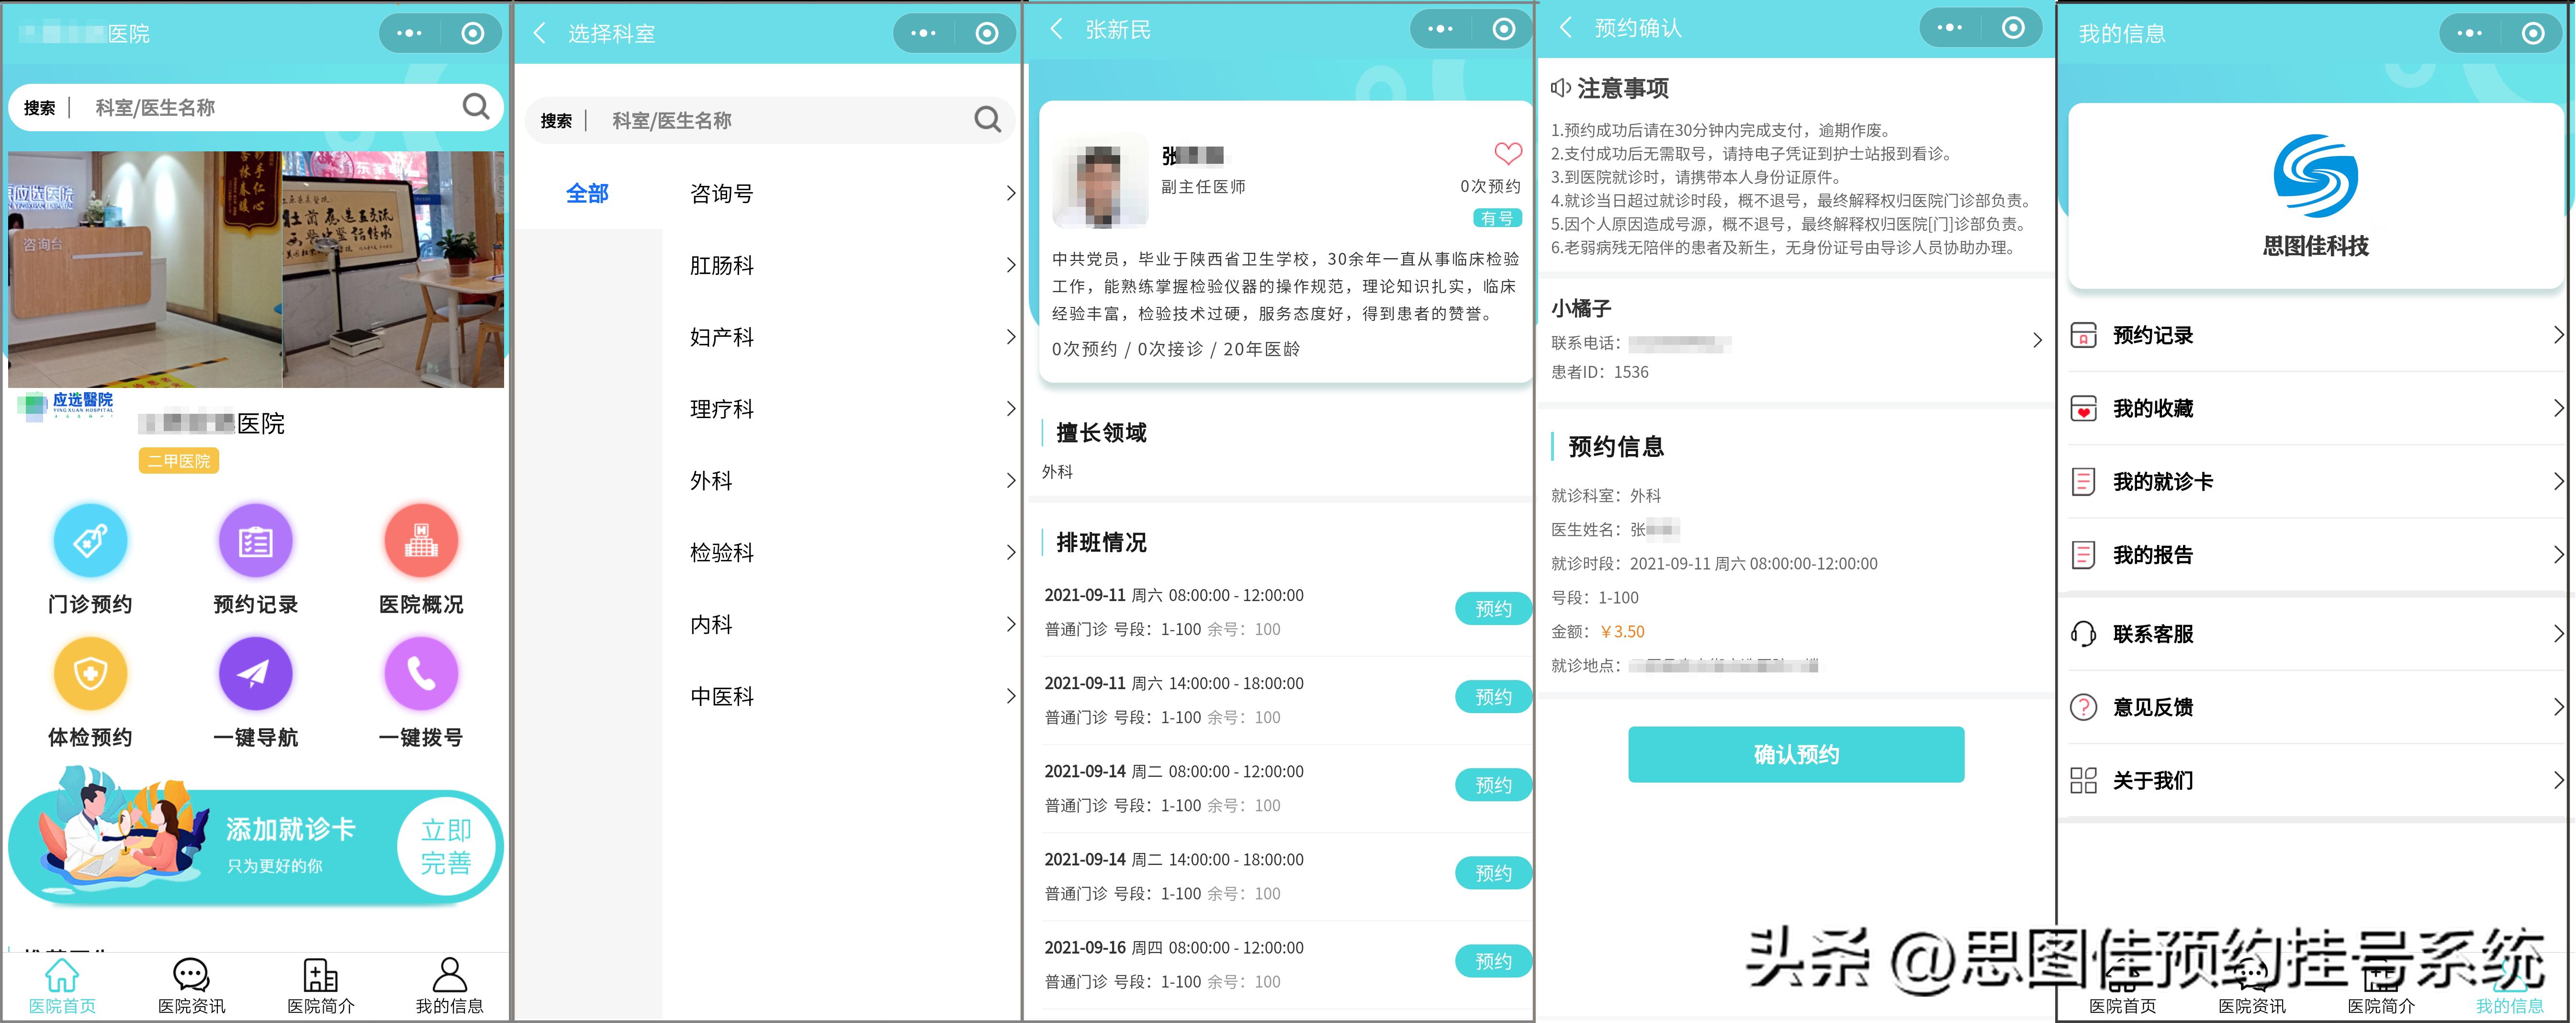Book 2021-09-16 08:00 slot via 预约
Viewport: 2576px width, 1023px height.
[1493, 961]
